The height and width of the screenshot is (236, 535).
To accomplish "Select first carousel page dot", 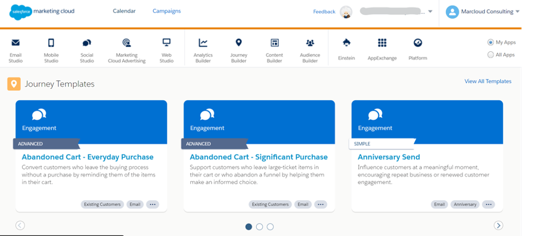I will point(249,226).
